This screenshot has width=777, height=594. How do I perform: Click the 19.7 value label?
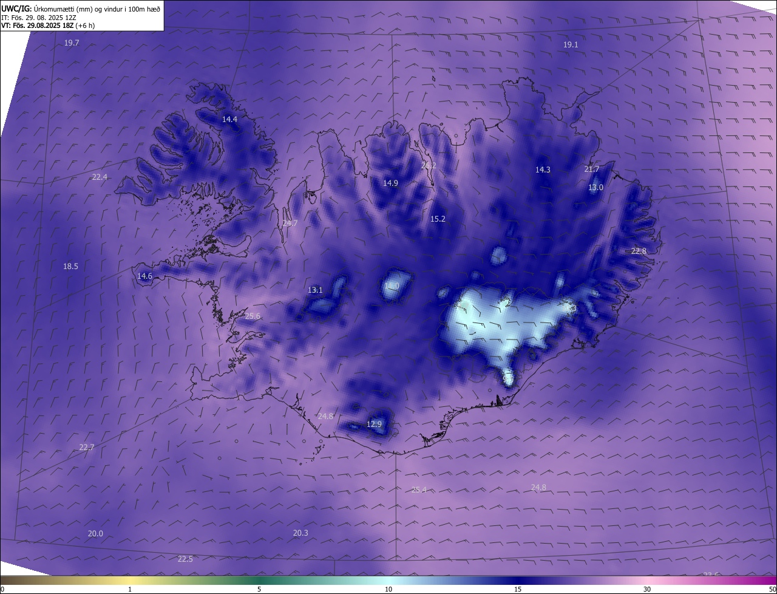pyautogui.click(x=72, y=43)
